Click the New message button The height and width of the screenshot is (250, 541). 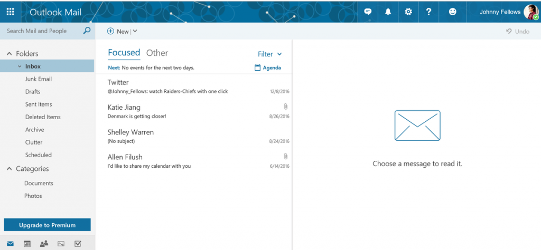coord(118,31)
